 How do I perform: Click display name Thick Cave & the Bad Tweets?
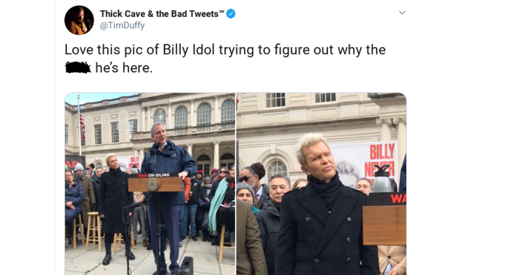coord(159,14)
